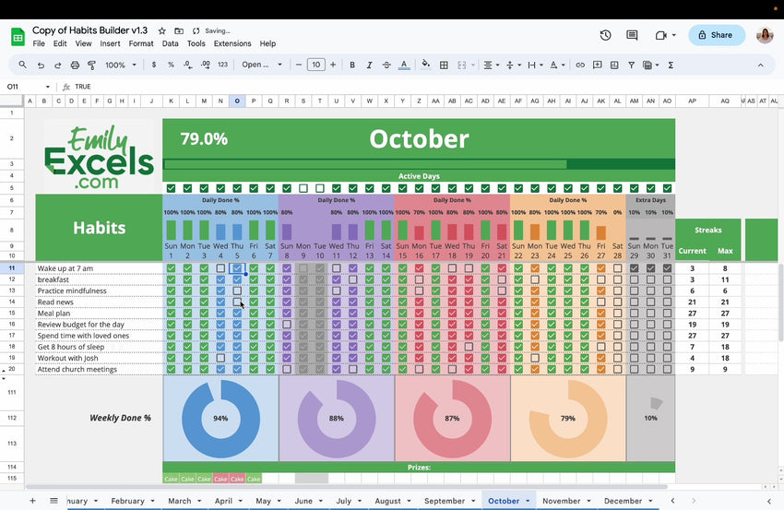Toggle Practice mindfulness Thu 5 checkbox

[237, 291]
